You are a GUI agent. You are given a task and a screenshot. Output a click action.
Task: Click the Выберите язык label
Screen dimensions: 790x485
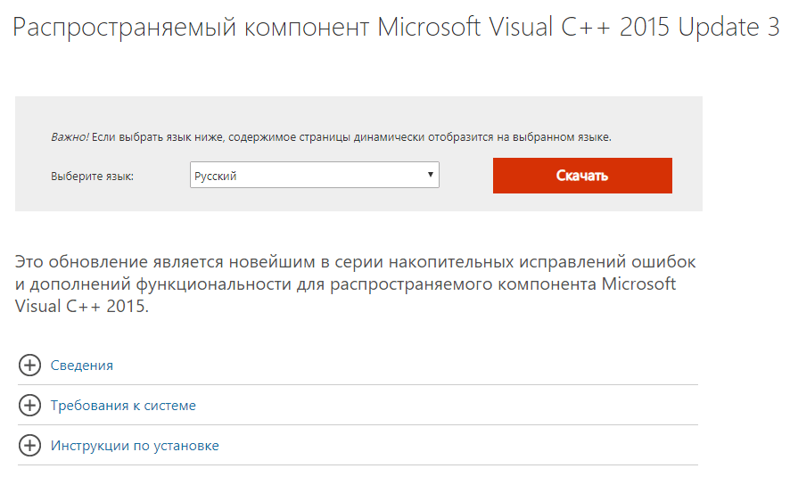(93, 177)
